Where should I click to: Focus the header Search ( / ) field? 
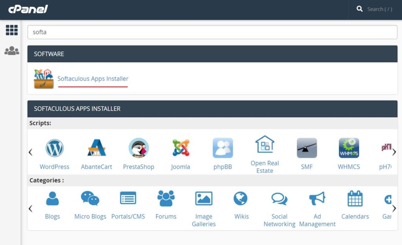(x=380, y=9)
